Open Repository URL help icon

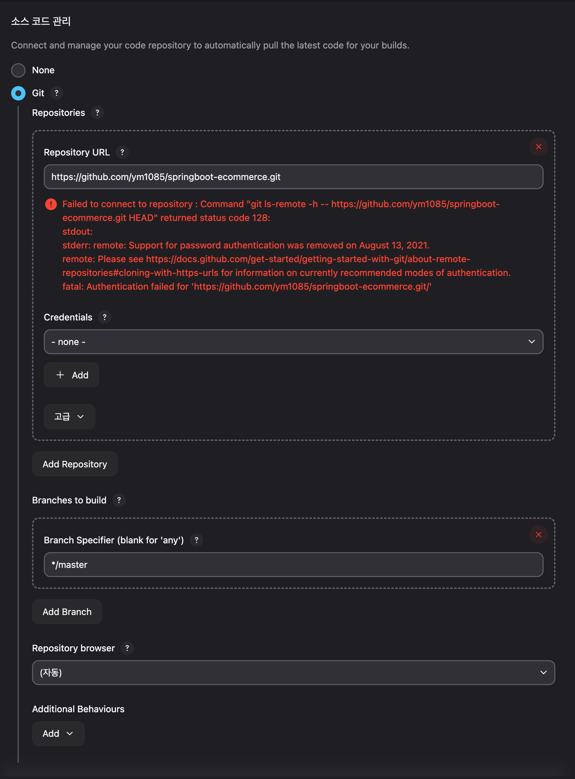pos(122,152)
